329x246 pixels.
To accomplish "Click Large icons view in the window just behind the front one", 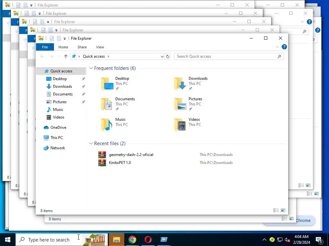I will click(x=291, y=218).
